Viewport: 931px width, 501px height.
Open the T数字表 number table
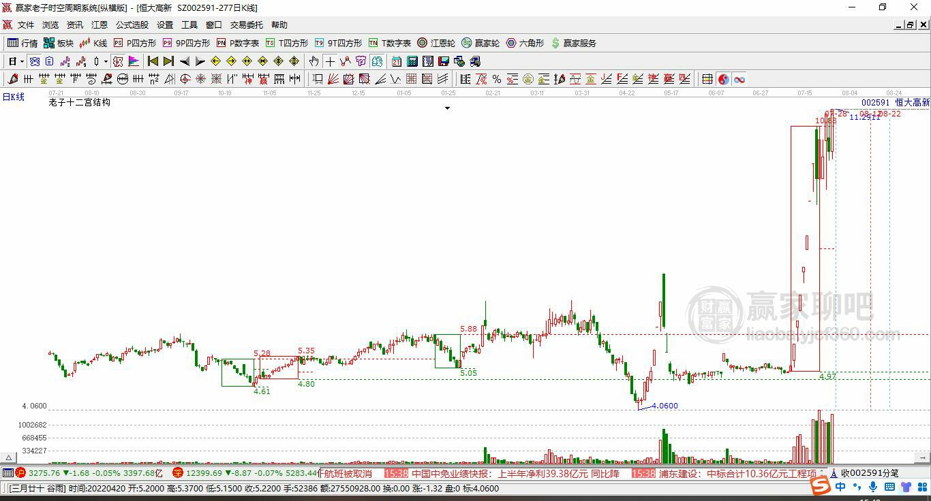[x=390, y=43]
